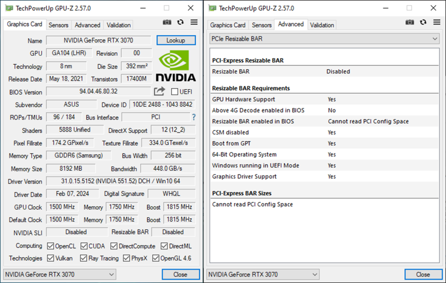Click the Resizable BAR Disabled field in left window
Viewport: 446px width, 283px height.
[173, 232]
